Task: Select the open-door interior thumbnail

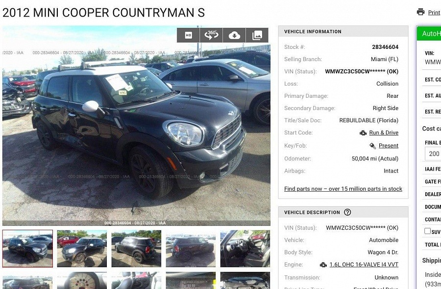Action: tap(245, 248)
